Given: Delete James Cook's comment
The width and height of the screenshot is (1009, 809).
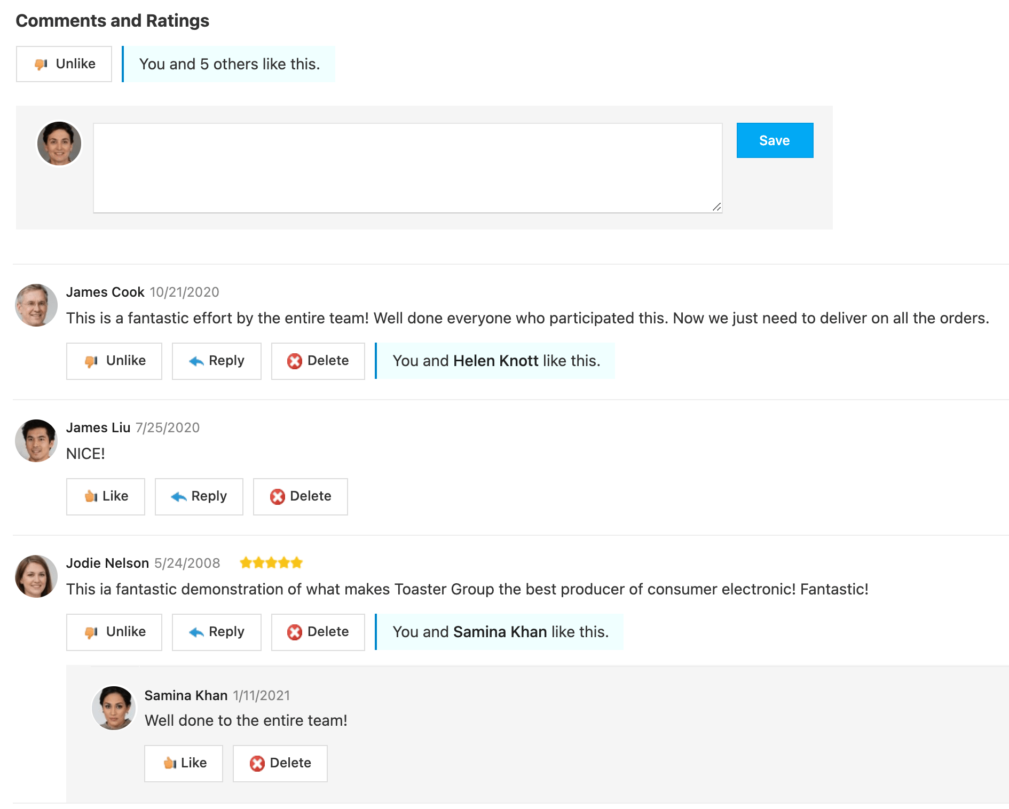Looking at the screenshot, I should pos(318,361).
